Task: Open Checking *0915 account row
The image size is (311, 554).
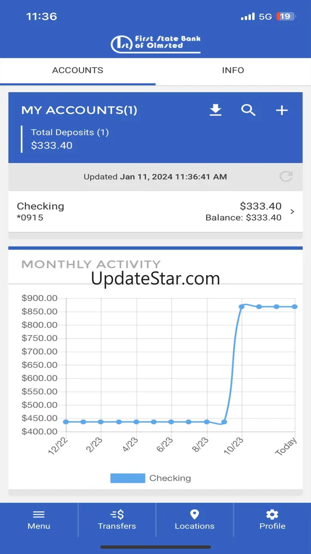Action: coord(155,211)
